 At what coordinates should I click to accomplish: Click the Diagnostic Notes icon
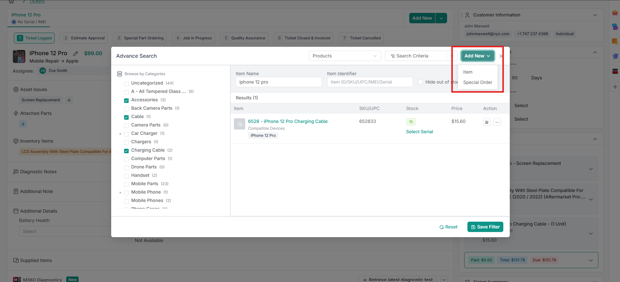(16, 172)
